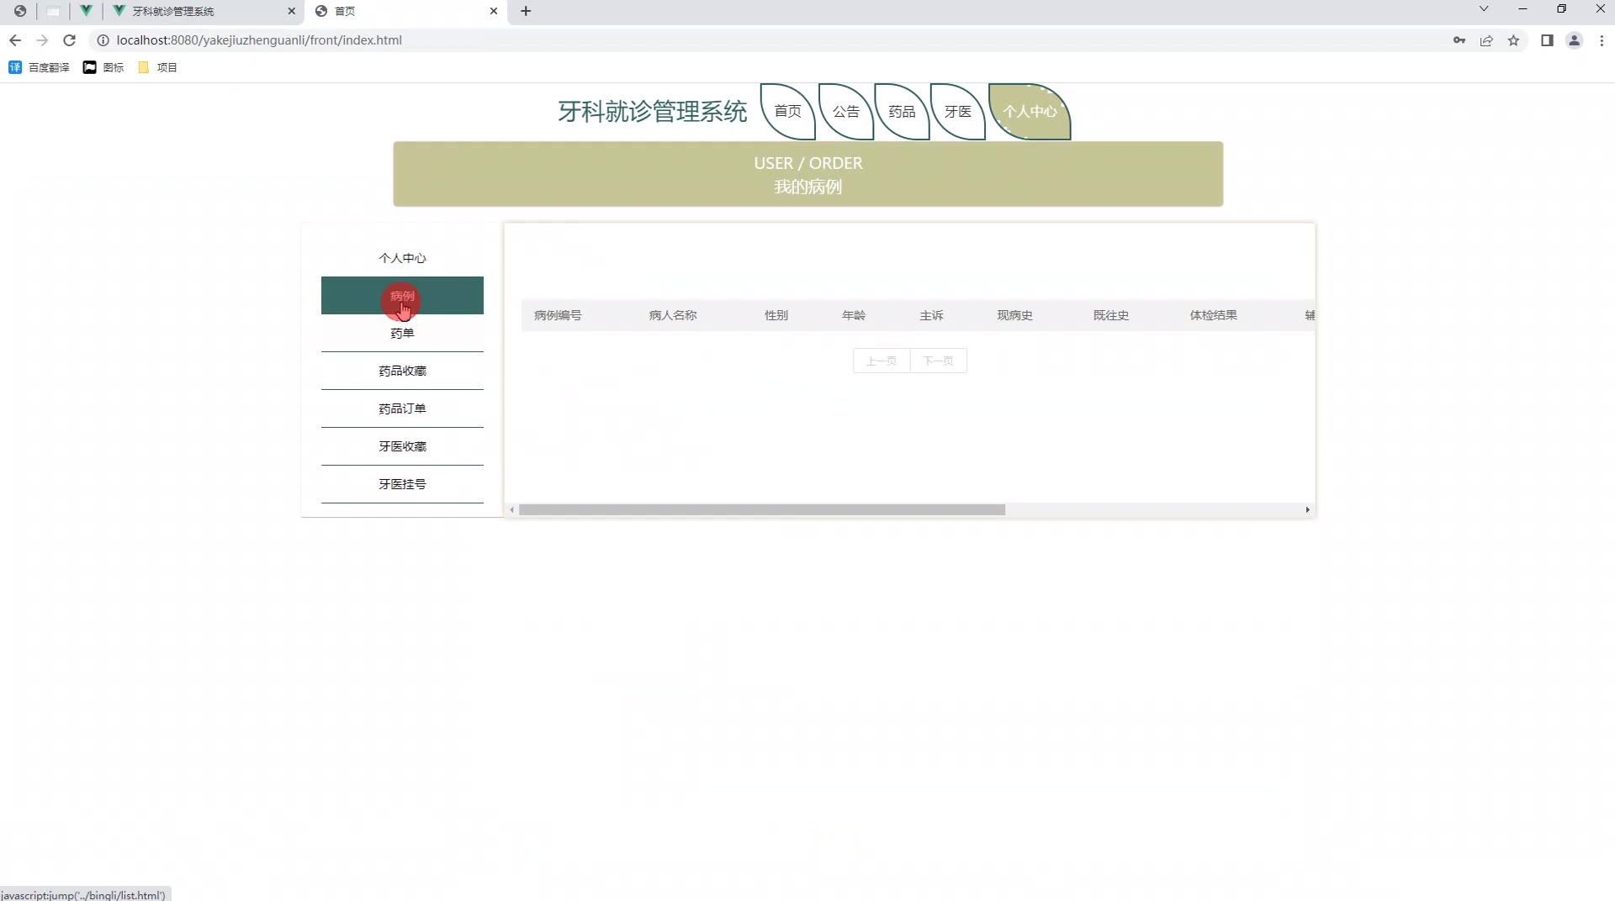The width and height of the screenshot is (1615, 901).
Task: Open the 牙医 navigation item
Action: point(958,111)
